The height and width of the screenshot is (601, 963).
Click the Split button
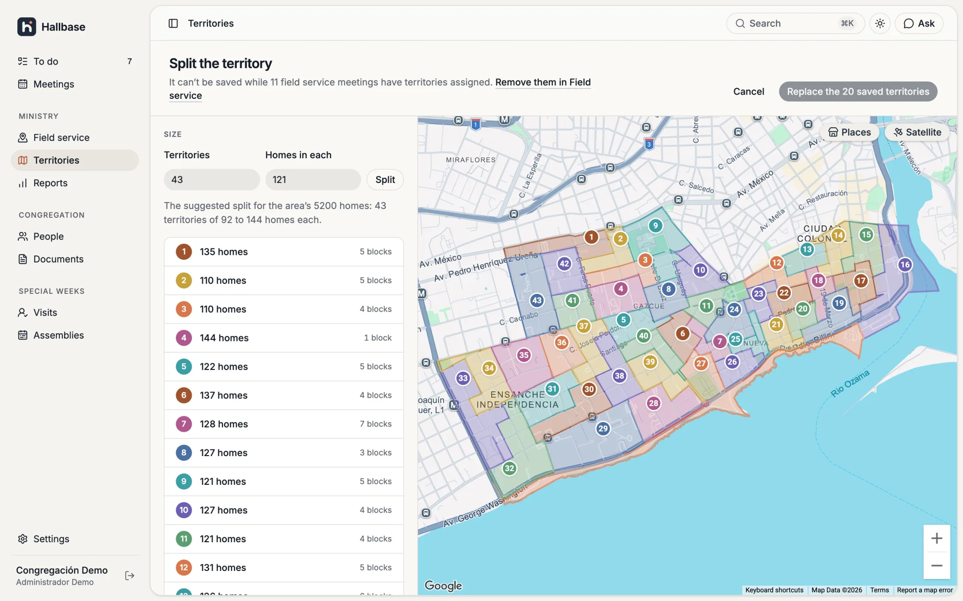(x=385, y=179)
